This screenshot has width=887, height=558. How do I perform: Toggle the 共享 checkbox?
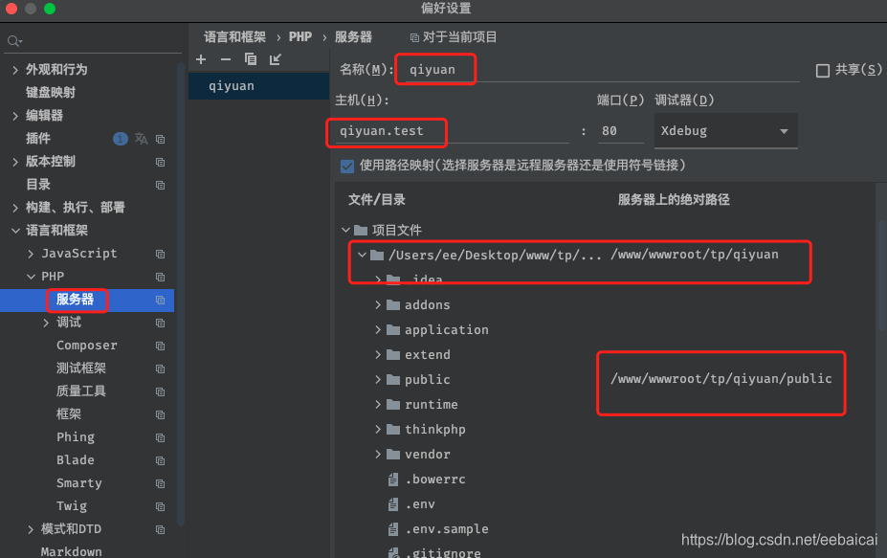(823, 71)
